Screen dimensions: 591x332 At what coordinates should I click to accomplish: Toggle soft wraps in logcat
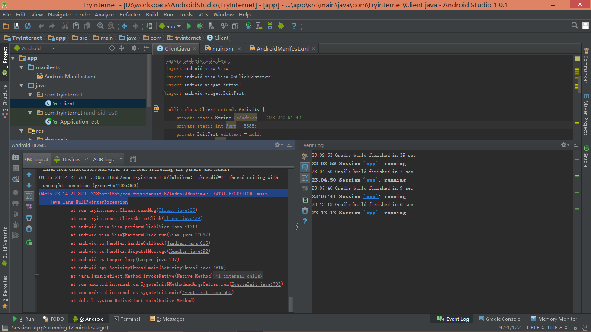coord(29,196)
